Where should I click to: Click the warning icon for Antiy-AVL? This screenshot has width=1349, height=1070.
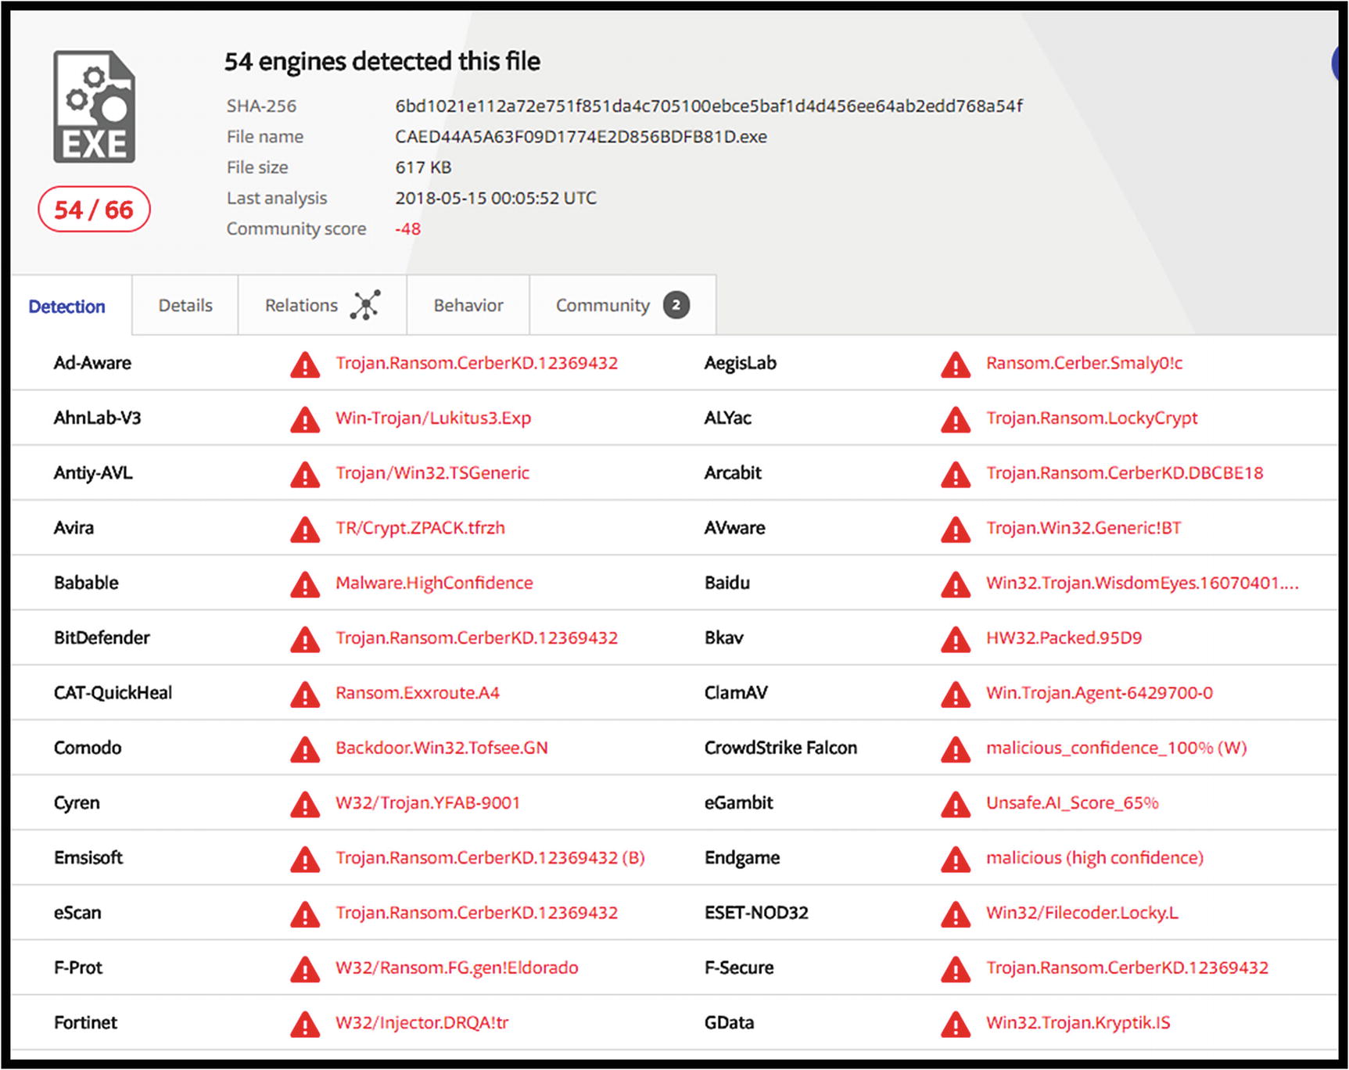305,474
